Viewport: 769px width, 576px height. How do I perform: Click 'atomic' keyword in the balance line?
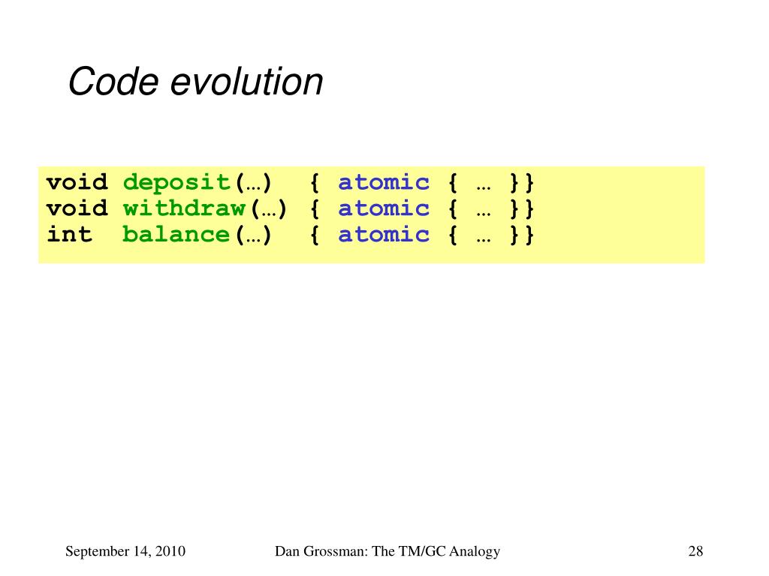coord(384,235)
